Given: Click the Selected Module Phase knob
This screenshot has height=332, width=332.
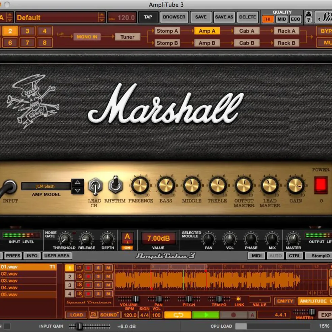Looking at the screenshot, I should (251, 239).
